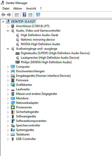
Task: Expand the Prozessoren category
Action: click(8, 108)
